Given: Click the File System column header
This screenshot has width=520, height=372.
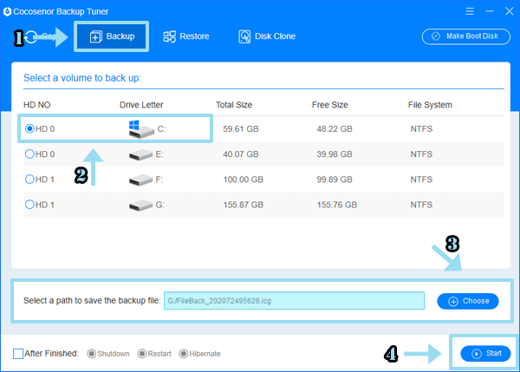Looking at the screenshot, I should pyautogui.click(x=430, y=105).
